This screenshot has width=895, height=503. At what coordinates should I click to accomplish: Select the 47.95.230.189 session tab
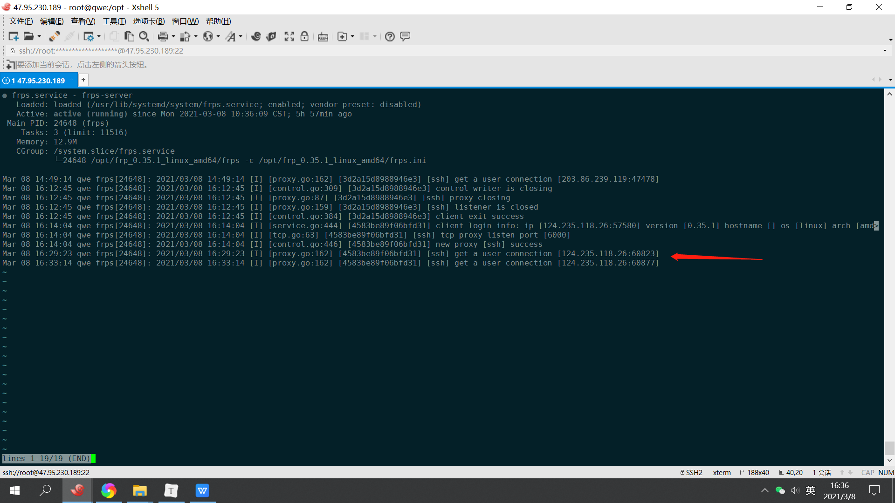coord(38,81)
